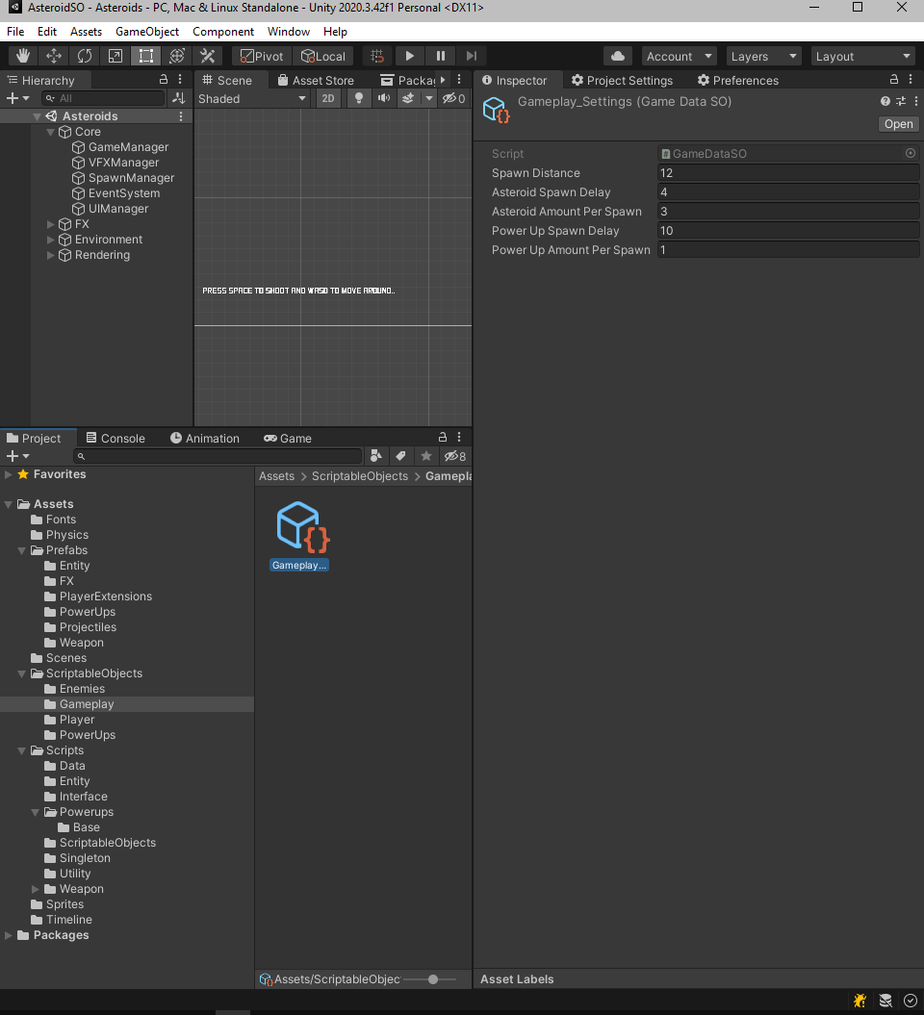The height and width of the screenshot is (1015, 924).
Task: Click the Spawn Distance value field
Action: [x=788, y=173]
